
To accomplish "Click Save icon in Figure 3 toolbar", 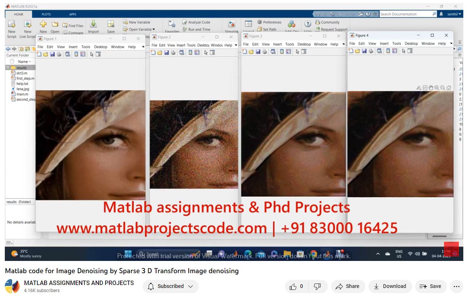I will [258, 52].
